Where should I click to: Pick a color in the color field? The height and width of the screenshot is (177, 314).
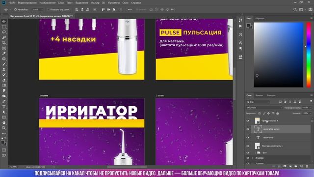coord(278,55)
